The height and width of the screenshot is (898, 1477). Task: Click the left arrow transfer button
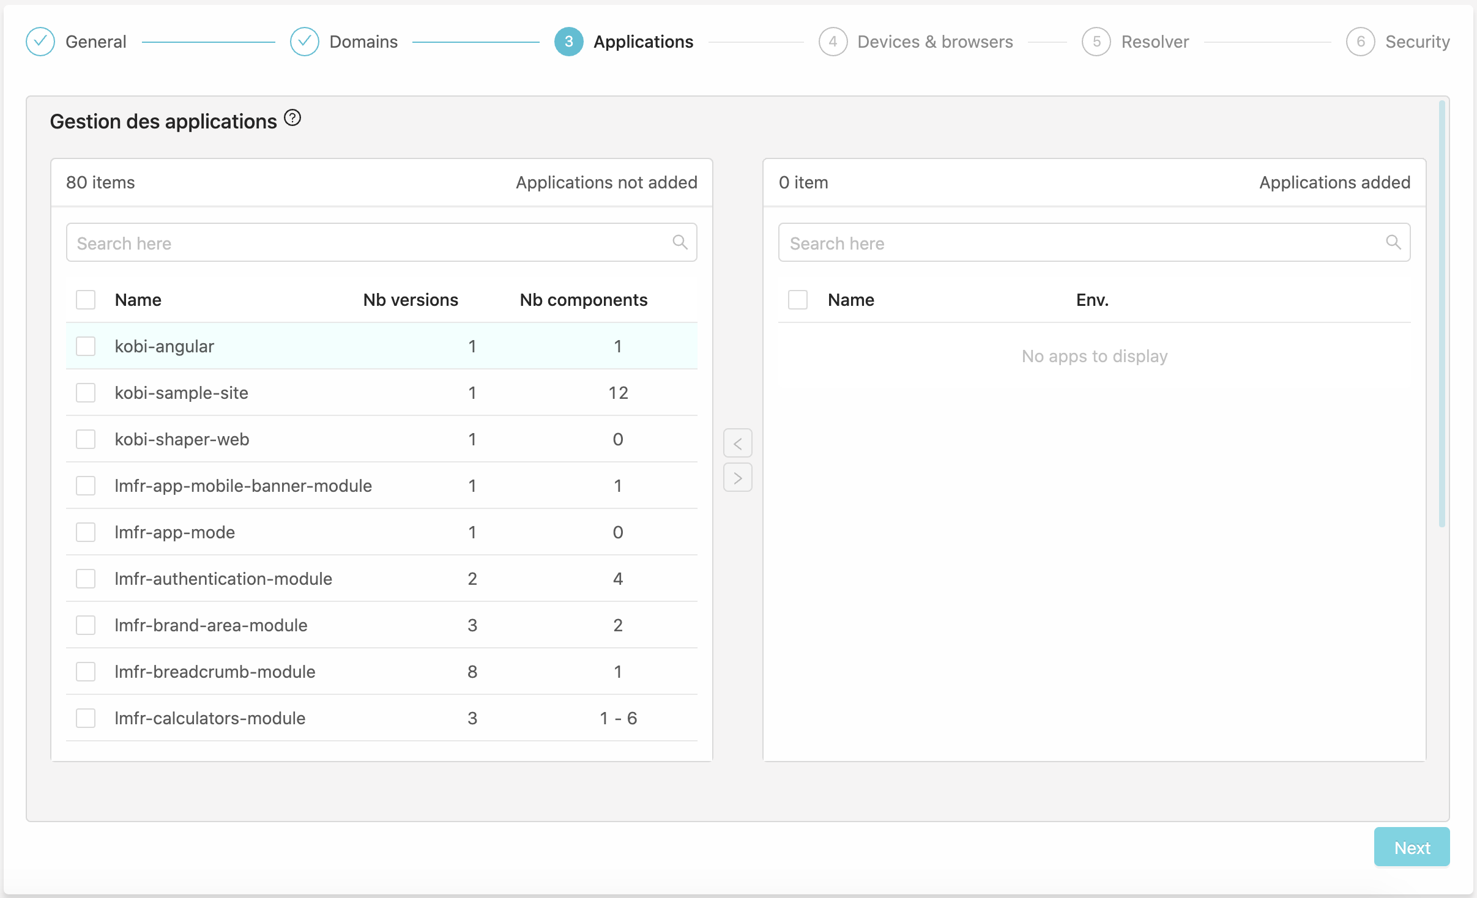(x=738, y=443)
